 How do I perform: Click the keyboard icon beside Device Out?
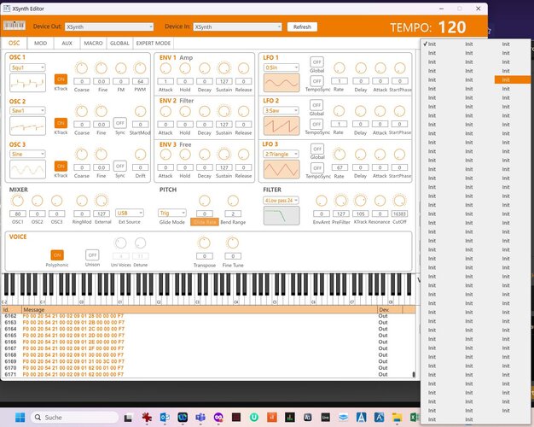pos(15,26)
